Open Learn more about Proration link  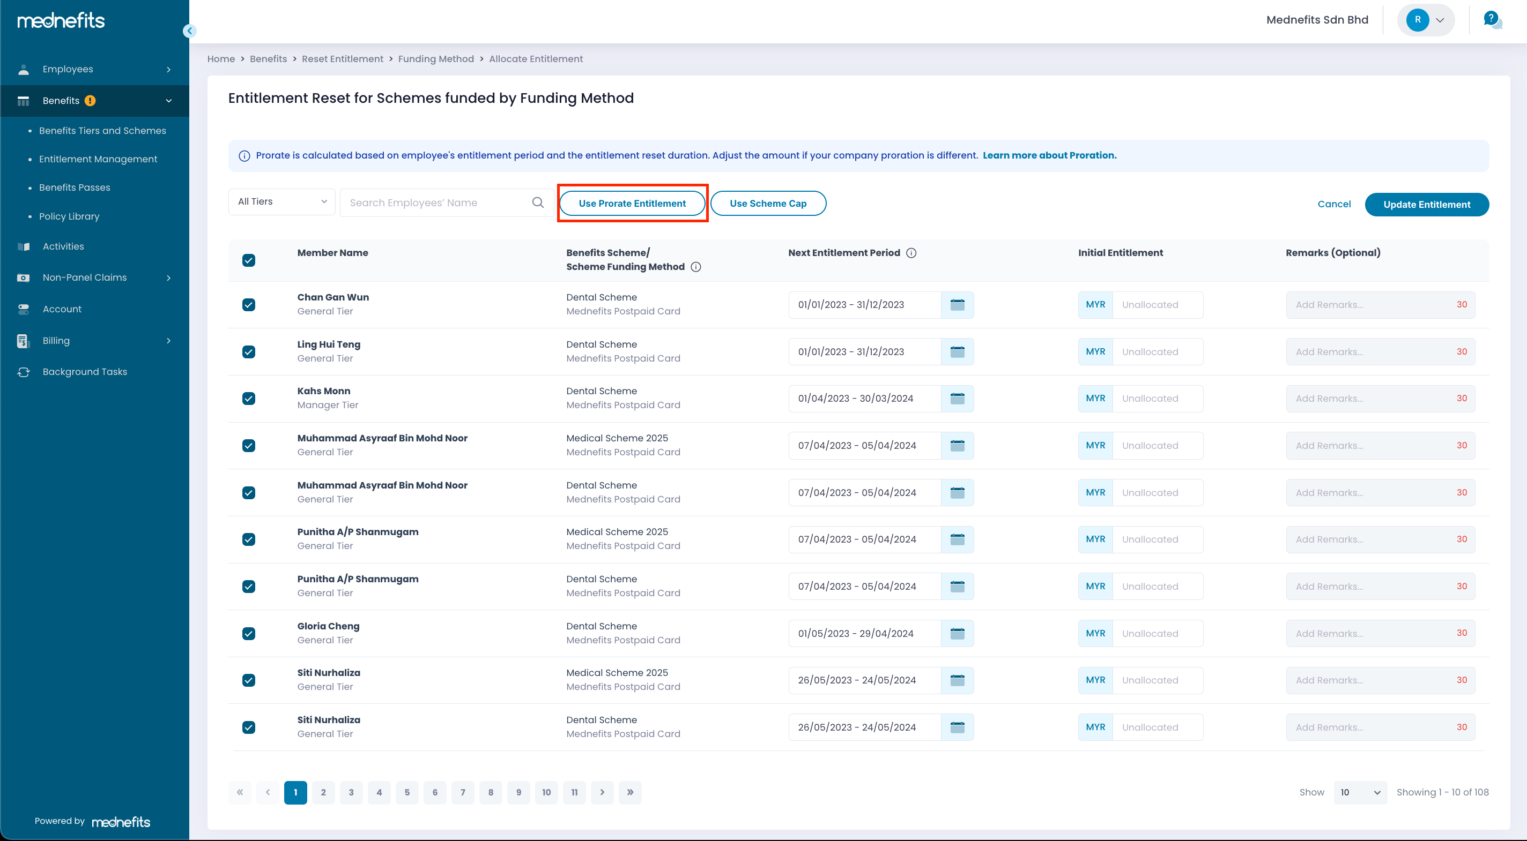(1049, 155)
